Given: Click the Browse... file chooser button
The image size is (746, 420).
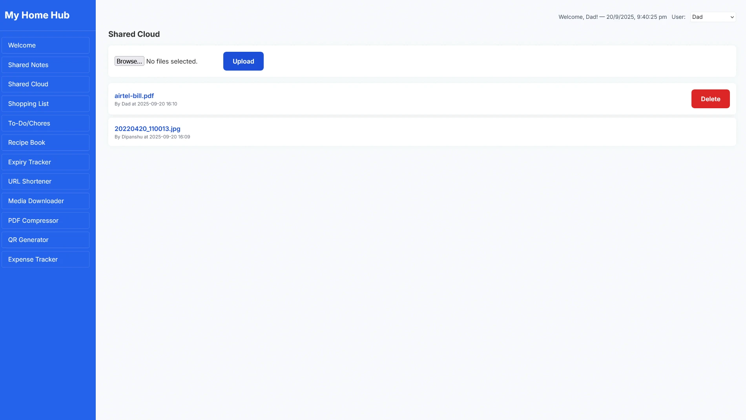Looking at the screenshot, I should (x=129, y=61).
